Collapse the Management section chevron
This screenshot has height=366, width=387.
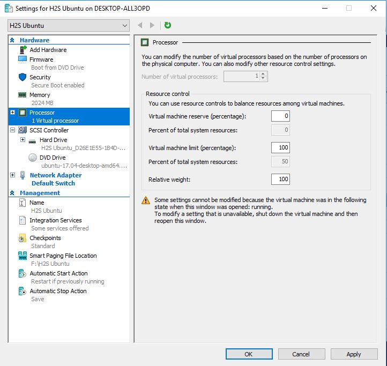click(x=12, y=193)
